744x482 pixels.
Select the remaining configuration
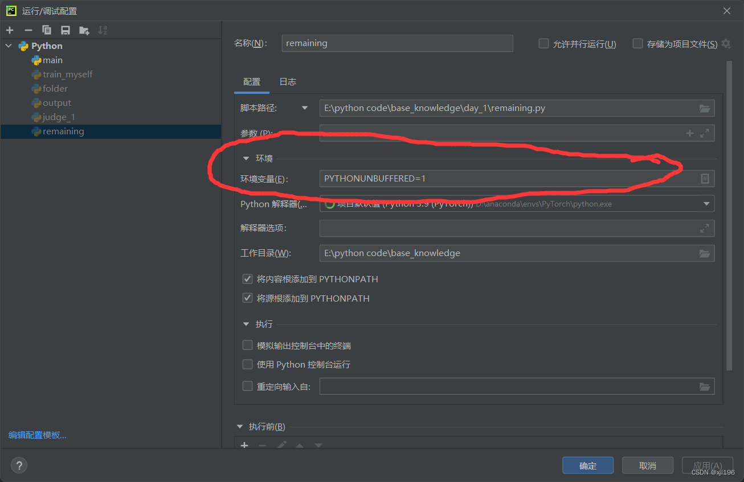(x=111, y=131)
